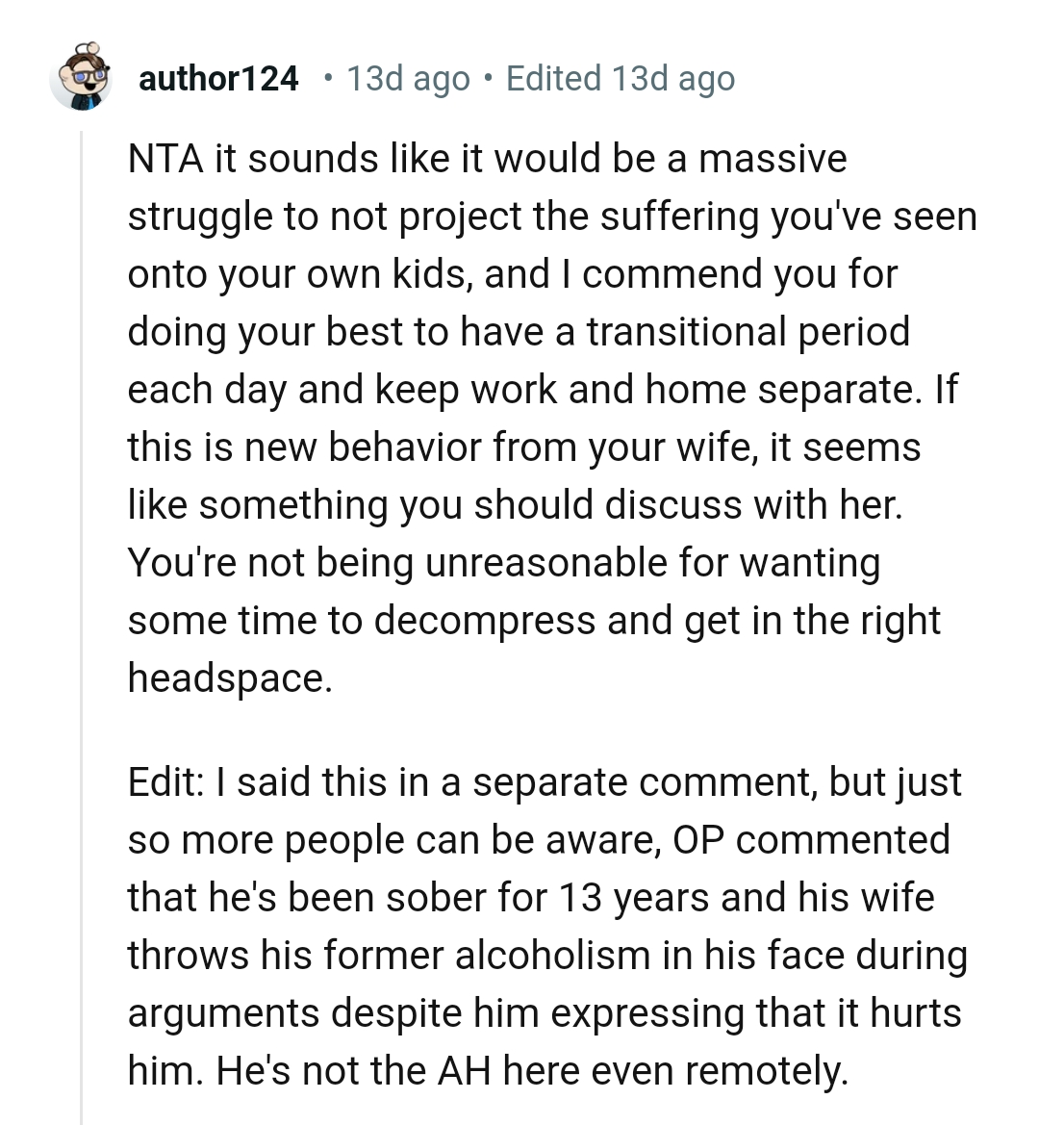Click "OP" in the edit paragraph
Screen dimensions: 1039x1125
(698, 840)
